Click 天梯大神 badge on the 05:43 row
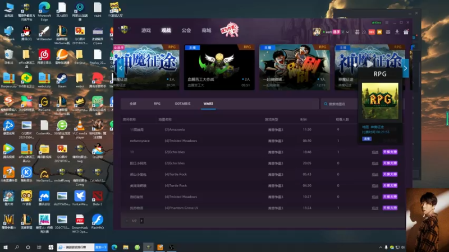Viewport: 449px width, 252px height. [390, 174]
